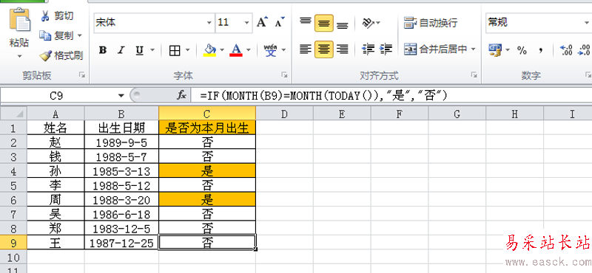Increase decimal places icon
Viewport: 592px width, 273px height.
point(565,50)
